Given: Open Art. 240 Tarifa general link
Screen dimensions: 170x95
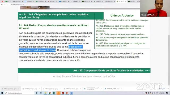Looking at the screenshot, I should [x=120, y=34].
